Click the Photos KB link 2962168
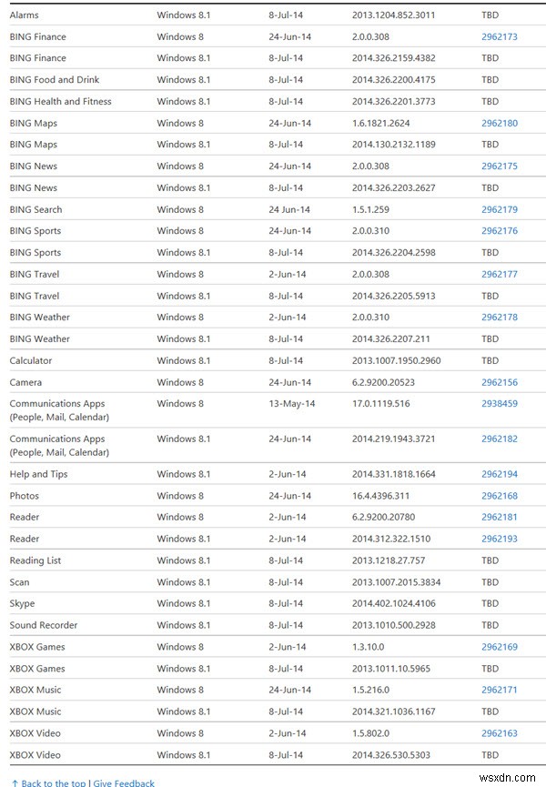 click(x=499, y=496)
